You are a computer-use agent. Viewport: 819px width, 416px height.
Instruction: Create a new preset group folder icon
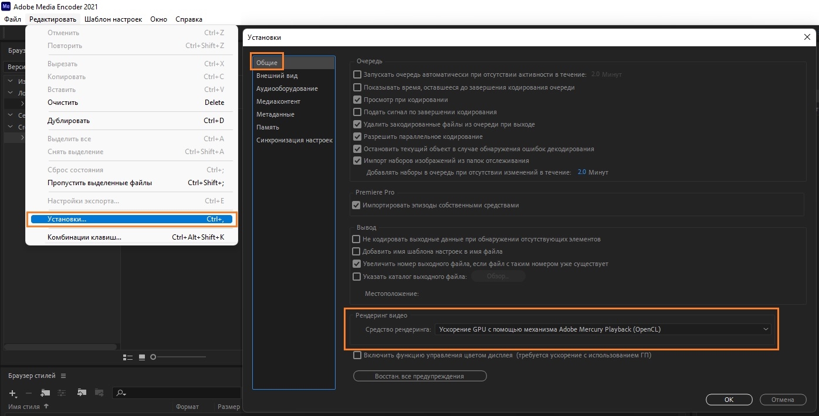point(45,393)
